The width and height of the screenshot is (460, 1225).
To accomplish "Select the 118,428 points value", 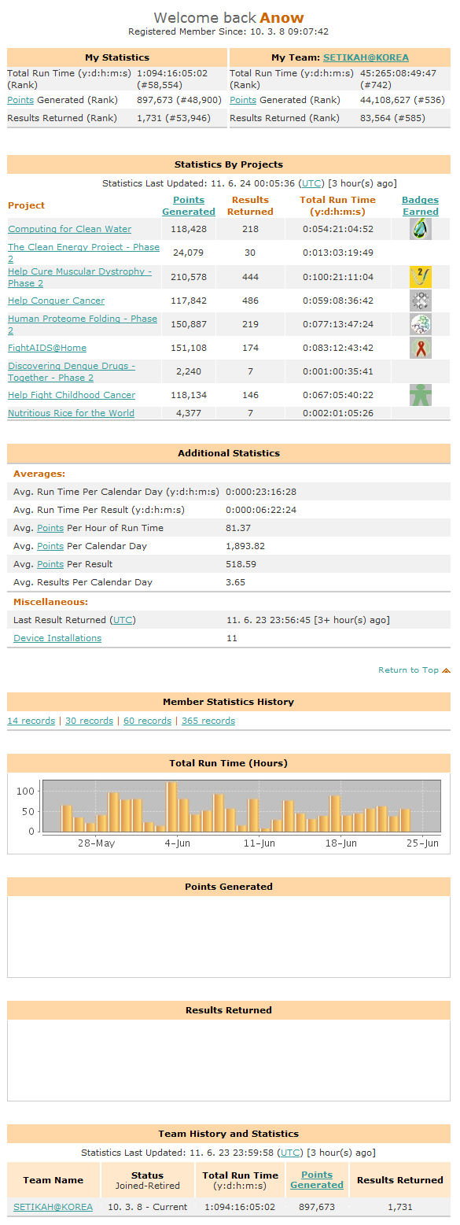I will (x=189, y=229).
